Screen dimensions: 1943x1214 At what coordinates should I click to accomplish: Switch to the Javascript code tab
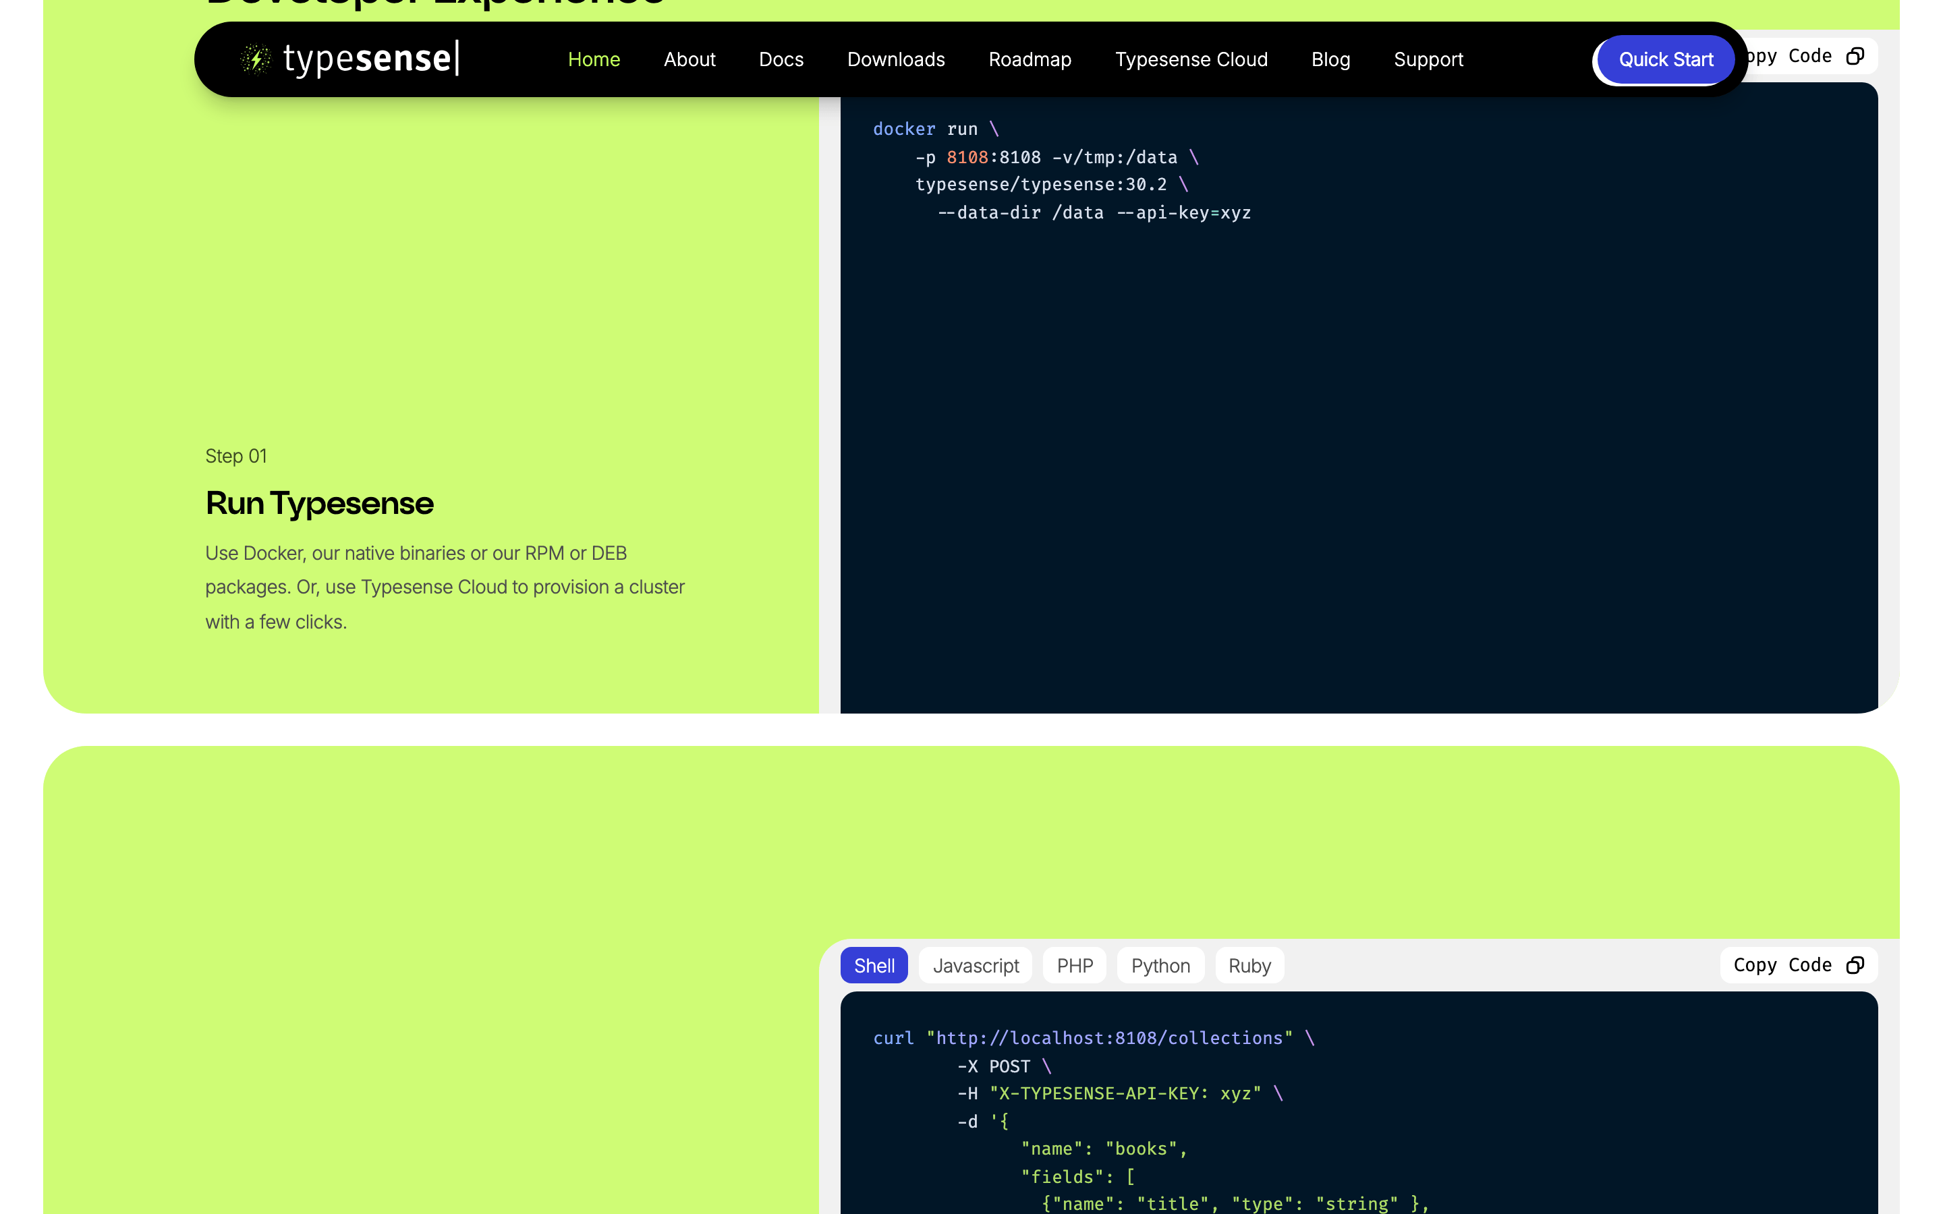pyautogui.click(x=976, y=965)
